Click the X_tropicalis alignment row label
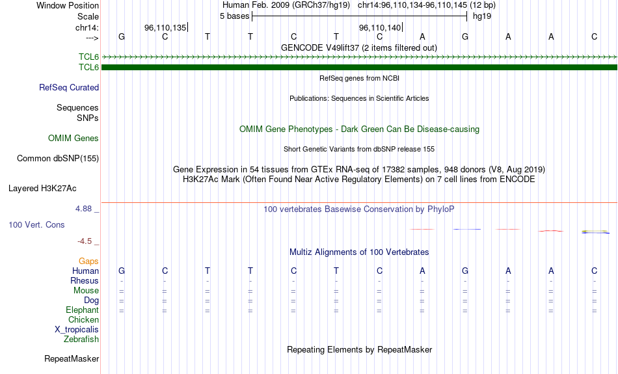Viewport: 618px width, 374px height. tap(77, 330)
